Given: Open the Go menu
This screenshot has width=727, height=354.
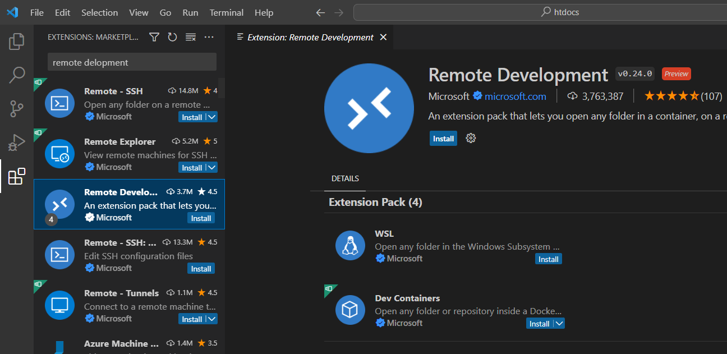Looking at the screenshot, I should pos(165,12).
